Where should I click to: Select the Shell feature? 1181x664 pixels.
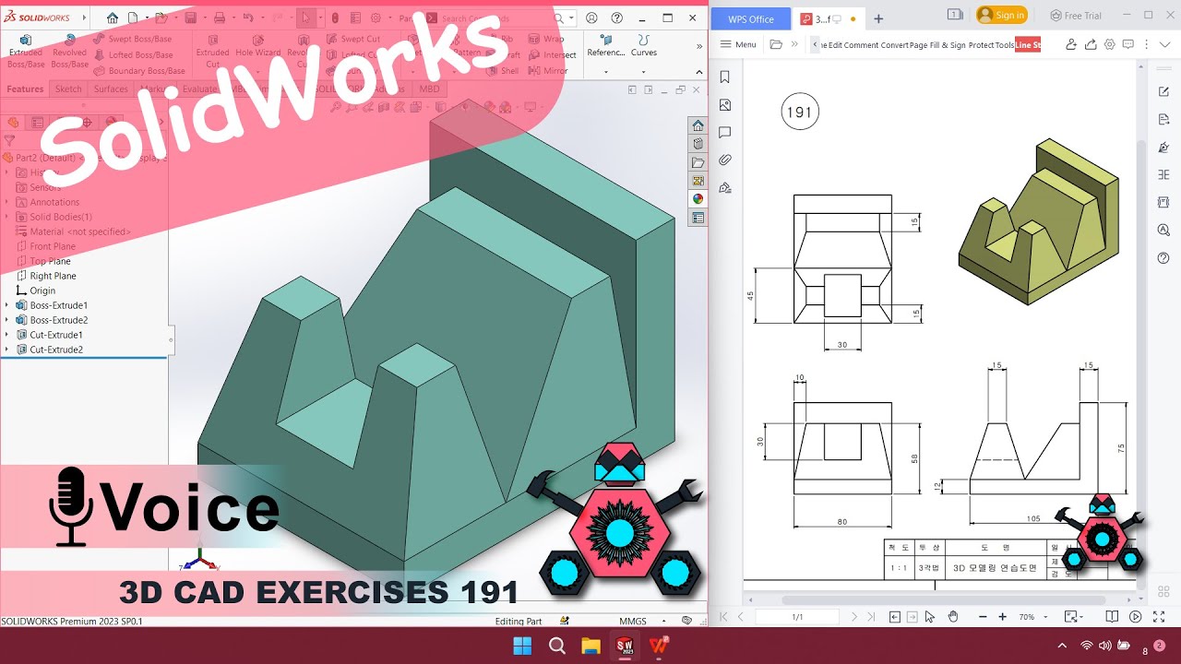[x=503, y=71]
